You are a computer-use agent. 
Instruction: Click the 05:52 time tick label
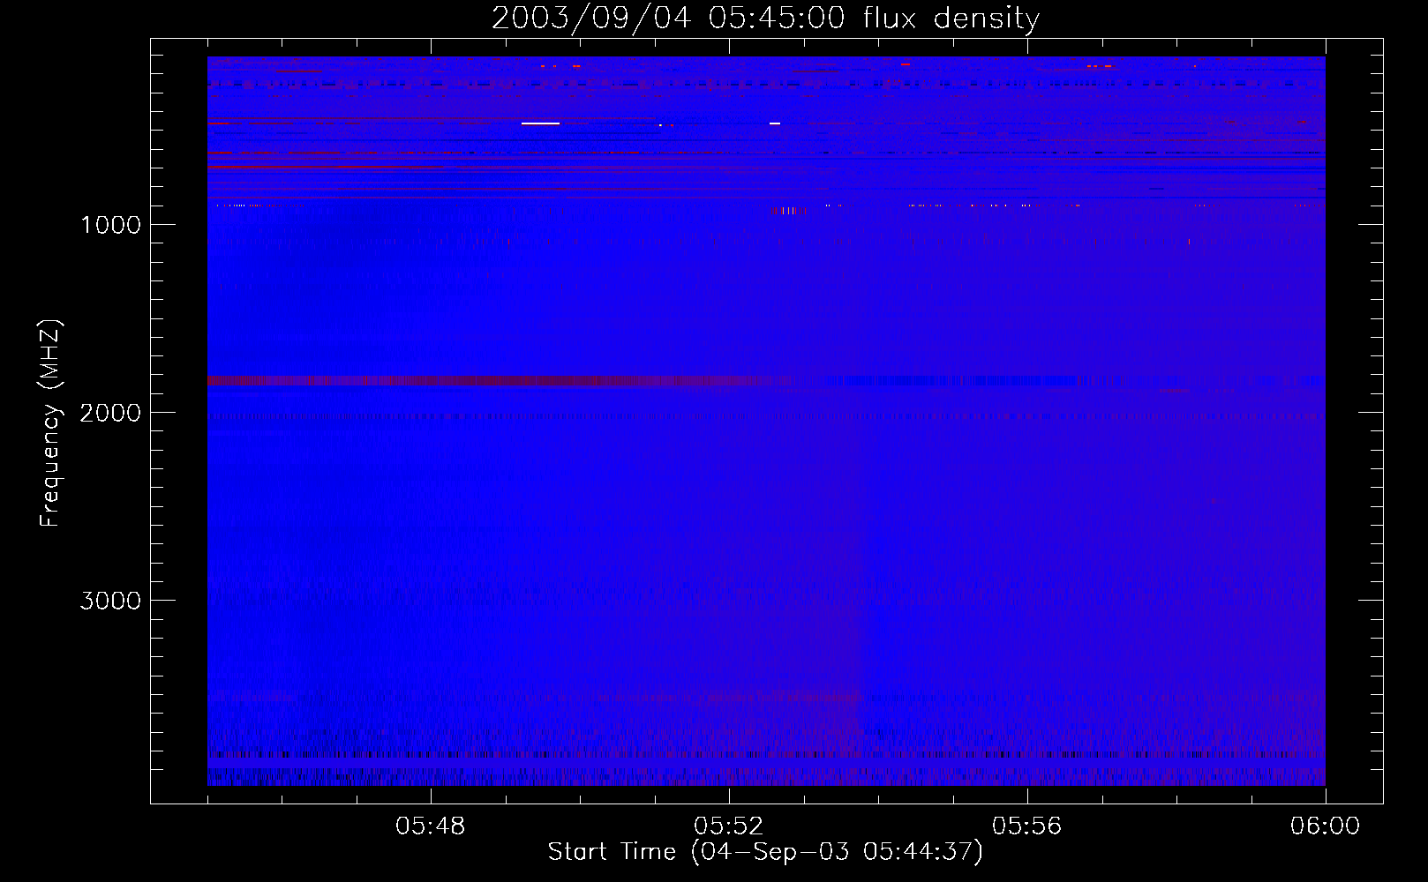(729, 826)
